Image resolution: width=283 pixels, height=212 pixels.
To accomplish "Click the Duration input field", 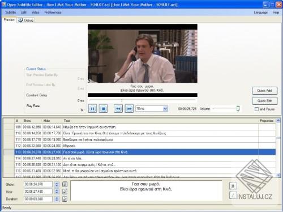I will tap(38, 199).
